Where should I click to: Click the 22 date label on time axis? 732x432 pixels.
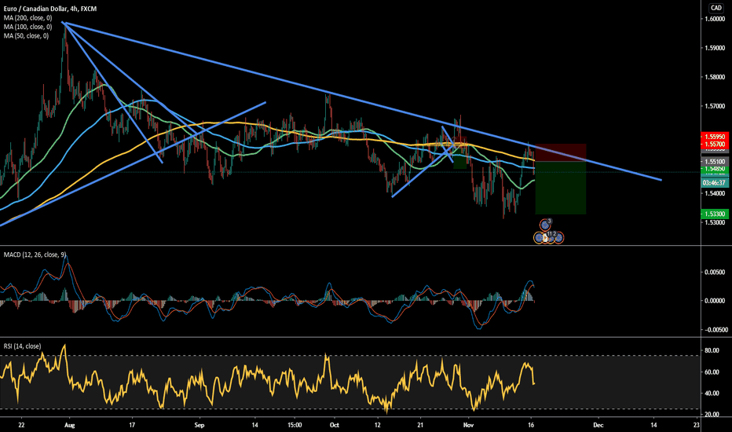pos(21,425)
